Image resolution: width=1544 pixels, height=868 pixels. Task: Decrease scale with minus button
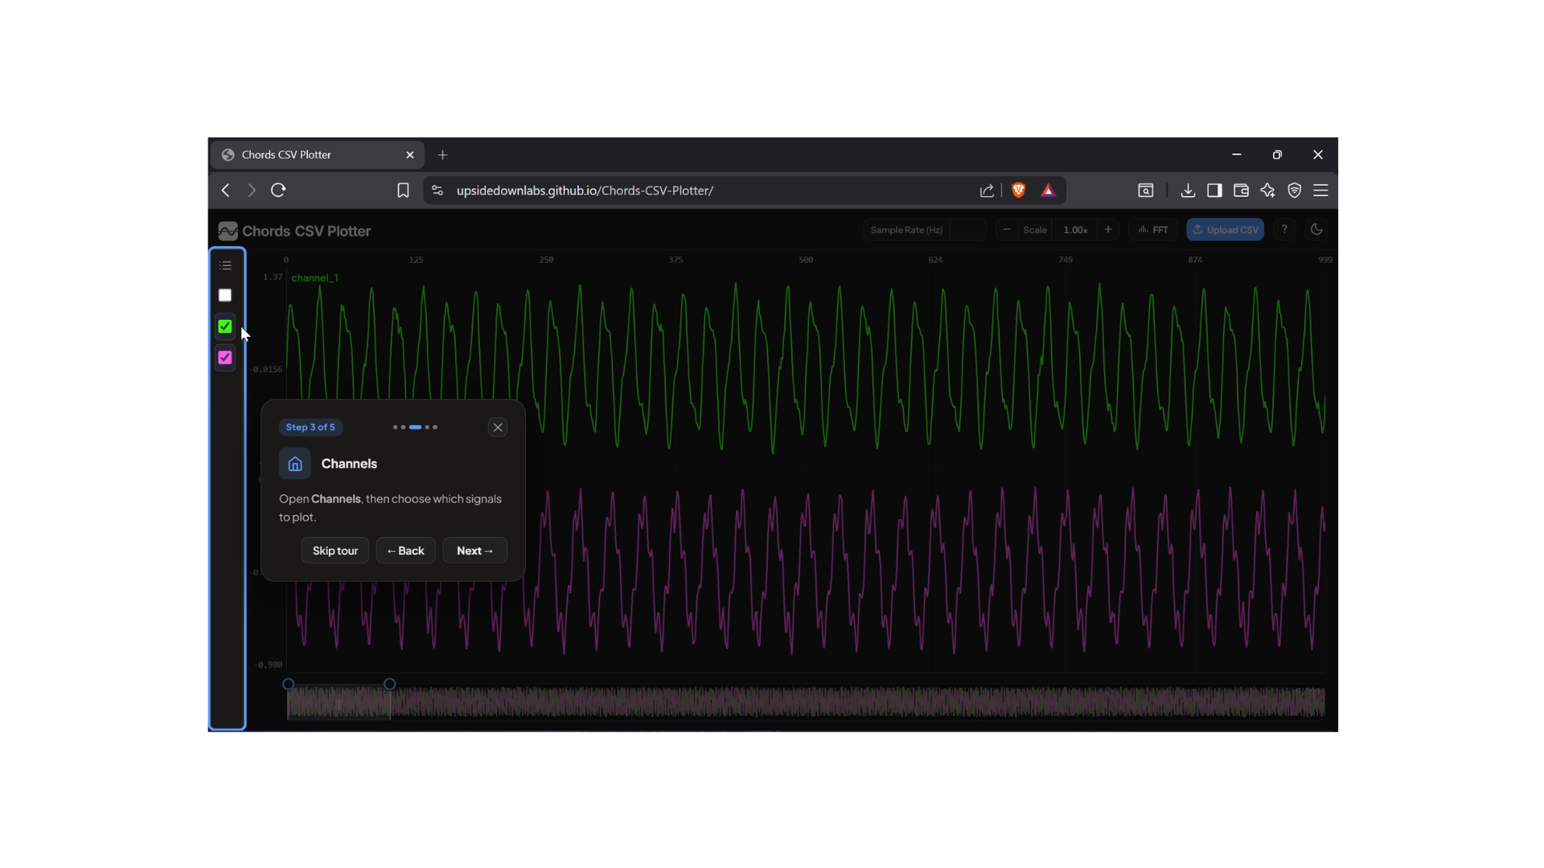point(1007,230)
